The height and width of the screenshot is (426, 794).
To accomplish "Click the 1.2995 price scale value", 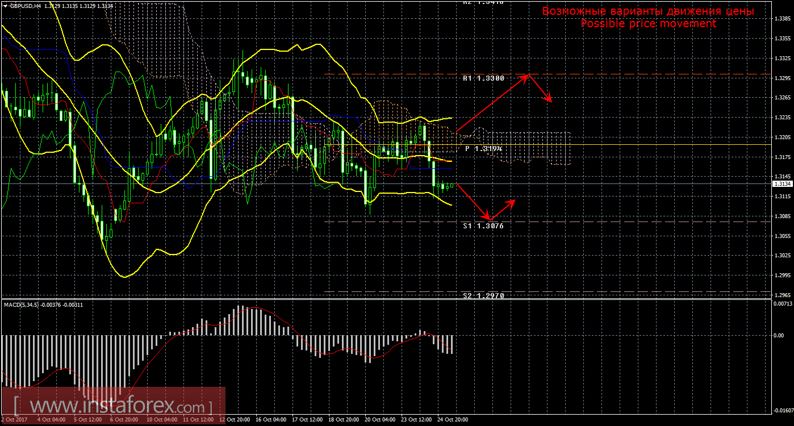I will click(782, 275).
